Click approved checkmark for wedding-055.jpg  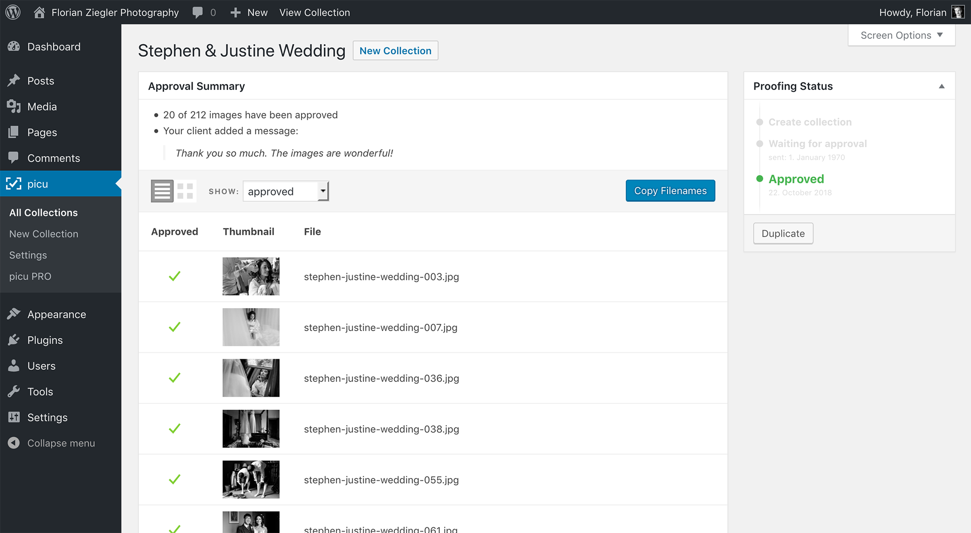point(174,480)
